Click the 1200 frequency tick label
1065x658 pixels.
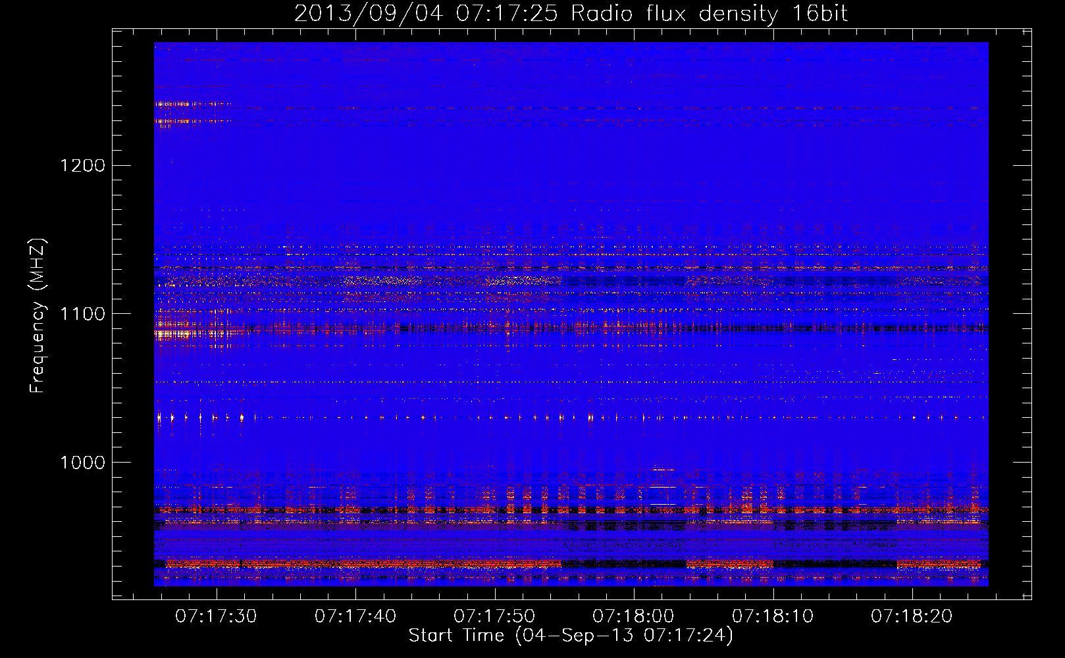tap(82, 165)
